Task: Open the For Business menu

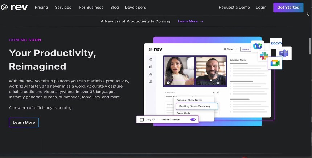Action: tap(91, 8)
